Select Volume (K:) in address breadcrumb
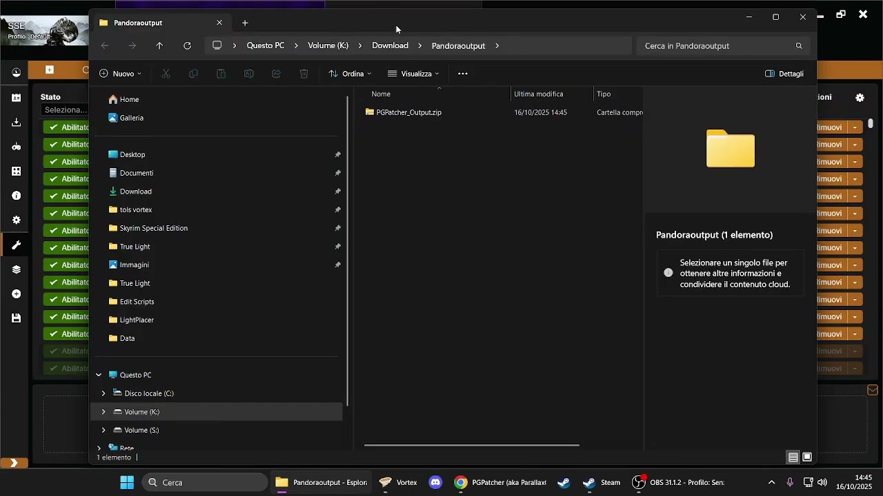 [x=328, y=45]
